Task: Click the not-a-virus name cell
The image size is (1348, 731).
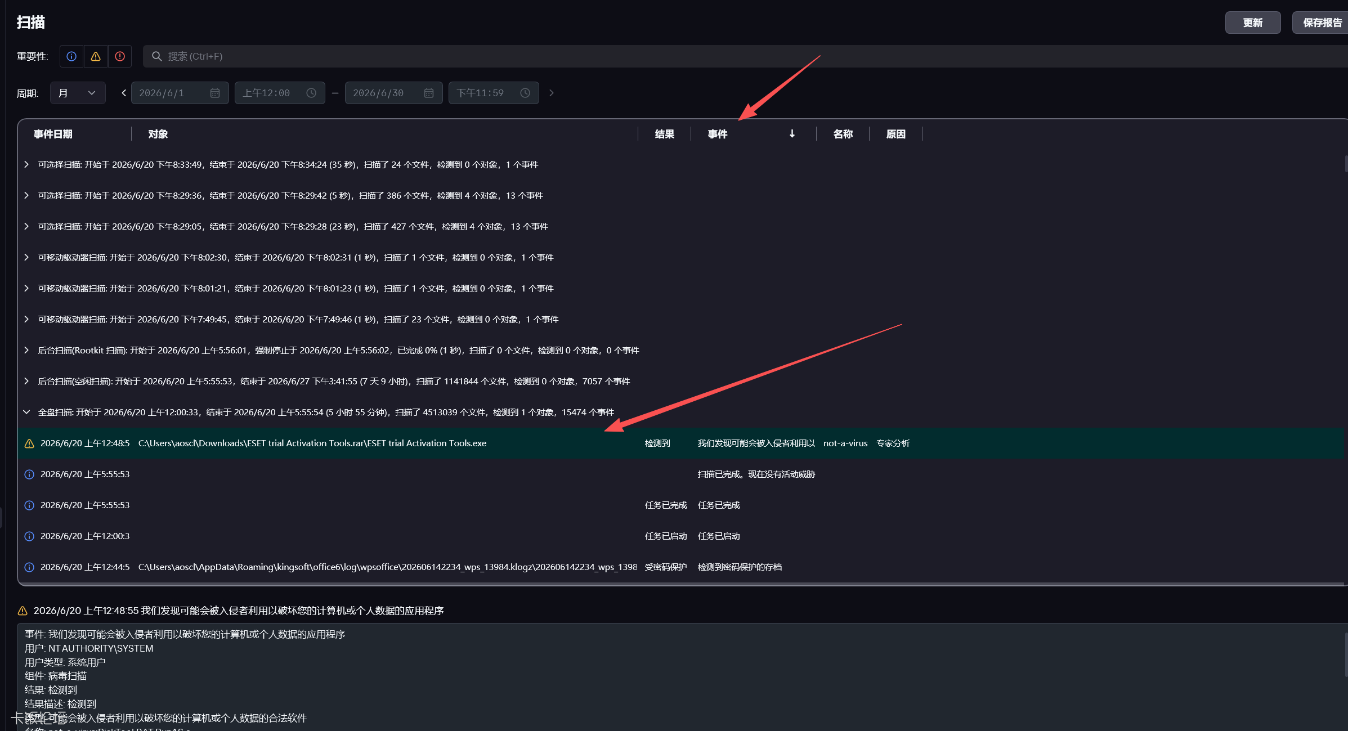Action: (845, 443)
